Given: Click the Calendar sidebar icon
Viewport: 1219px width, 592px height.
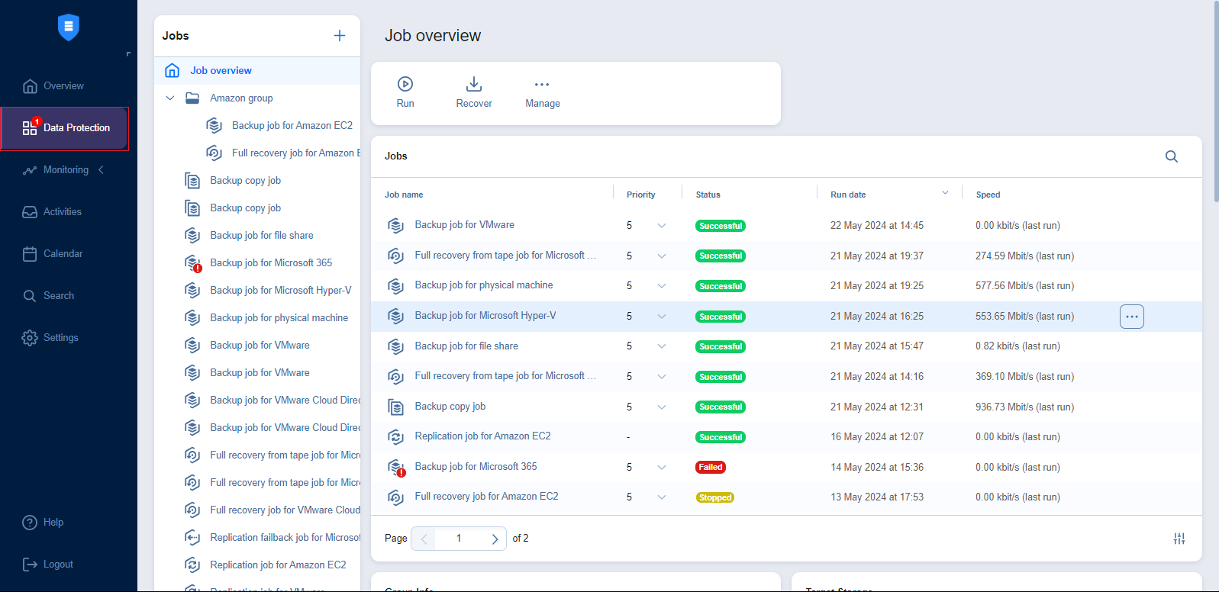Looking at the screenshot, I should pyautogui.click(x=30, y=254).
